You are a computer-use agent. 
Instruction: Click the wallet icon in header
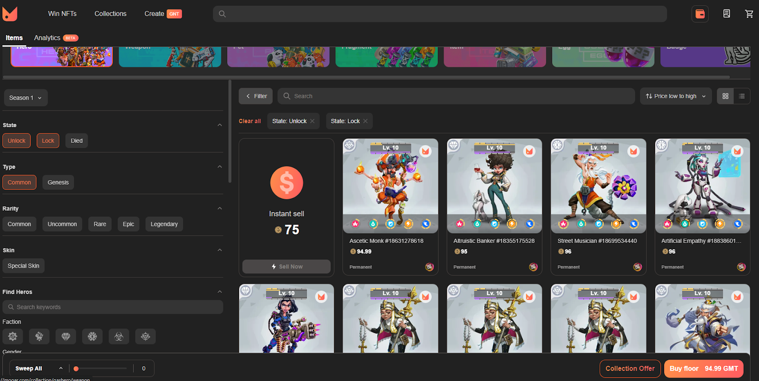tap(700, 14)
